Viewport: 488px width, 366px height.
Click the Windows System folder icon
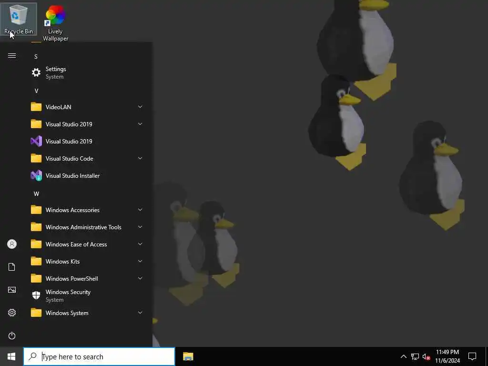click(36, 313)
